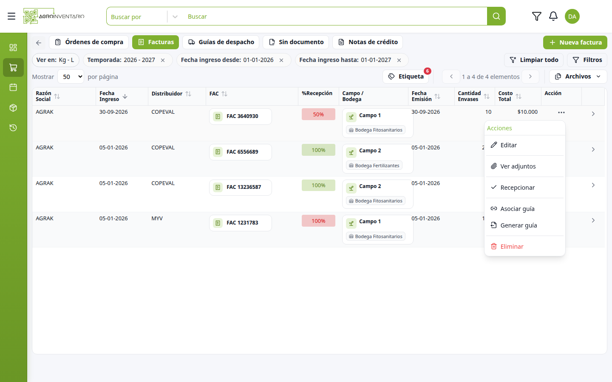Expand the FAC 6556689 row chevron
The height and width of the screenshot is (382, 612).
point(593,149)
